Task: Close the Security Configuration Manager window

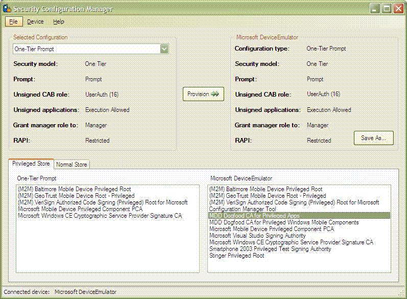Action: [398, 9]
